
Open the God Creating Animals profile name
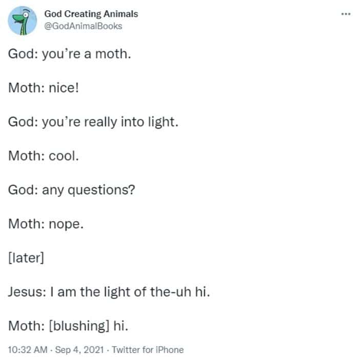coord(91,14)
